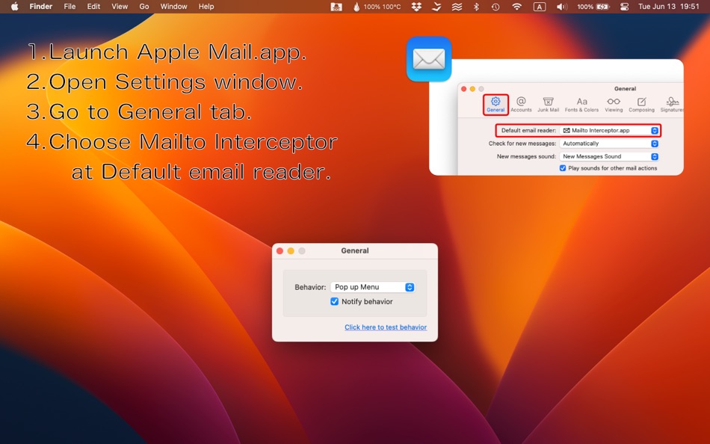This screenshot has width=710, height=444.
Task: Select Signatures tab in Mail settings
Action: point(672,104)
